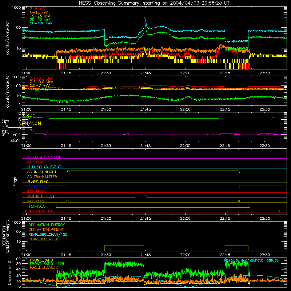Screen dimensions: 291x291
Task: Click the red BAD_PACKETS label
Action: (40, 211)
